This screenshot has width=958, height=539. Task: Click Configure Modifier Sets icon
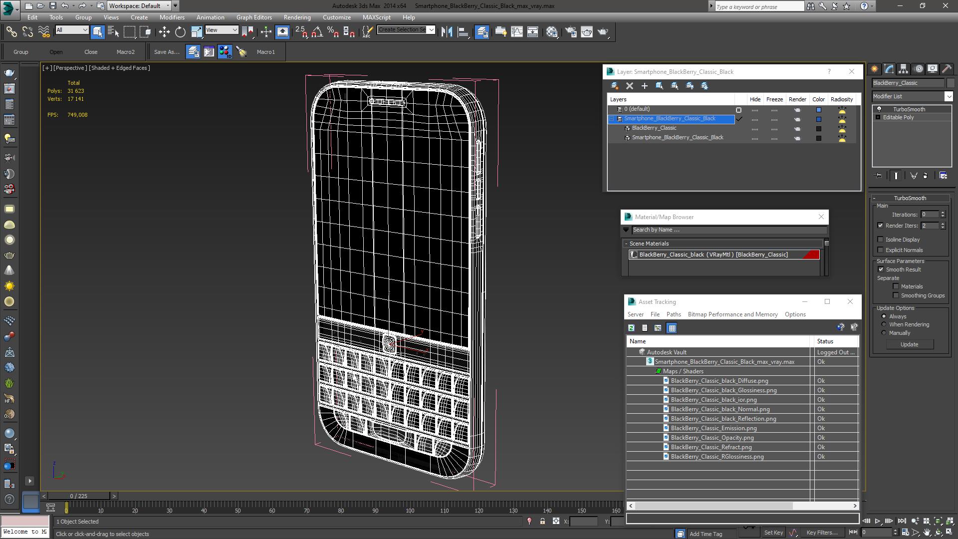click(x=943, y=176)
